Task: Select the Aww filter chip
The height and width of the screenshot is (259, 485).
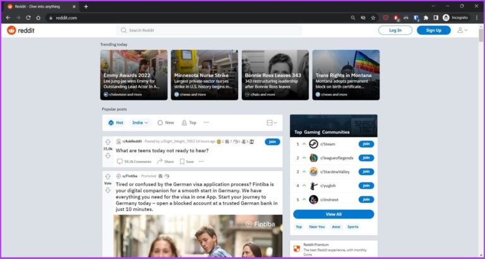Action: [336, 227]
